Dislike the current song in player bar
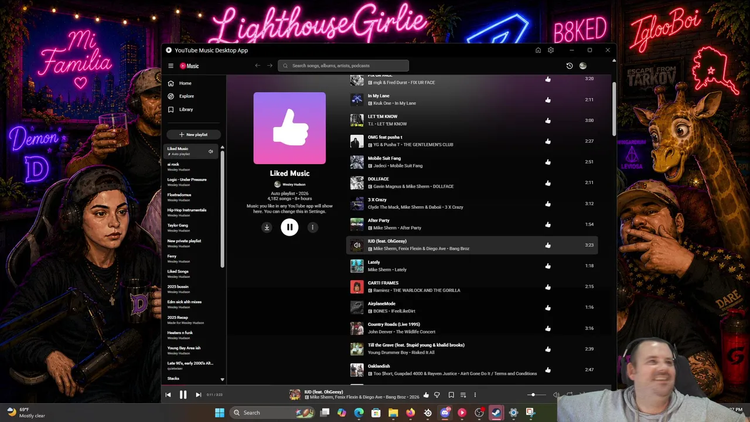The height and width of the screenshot is (422, 750). tap(437, 395)
